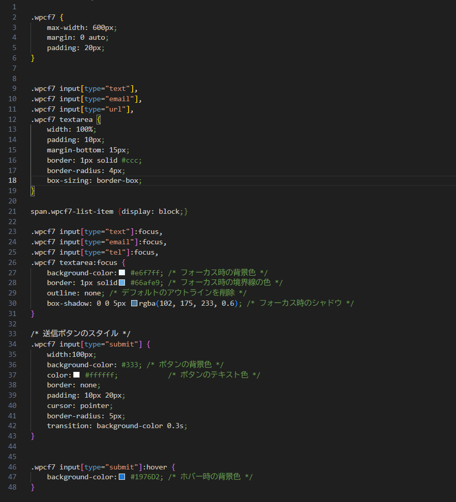
Task: Click the 送信ボタンのスタイル comment
Action: tap(83, 334)
